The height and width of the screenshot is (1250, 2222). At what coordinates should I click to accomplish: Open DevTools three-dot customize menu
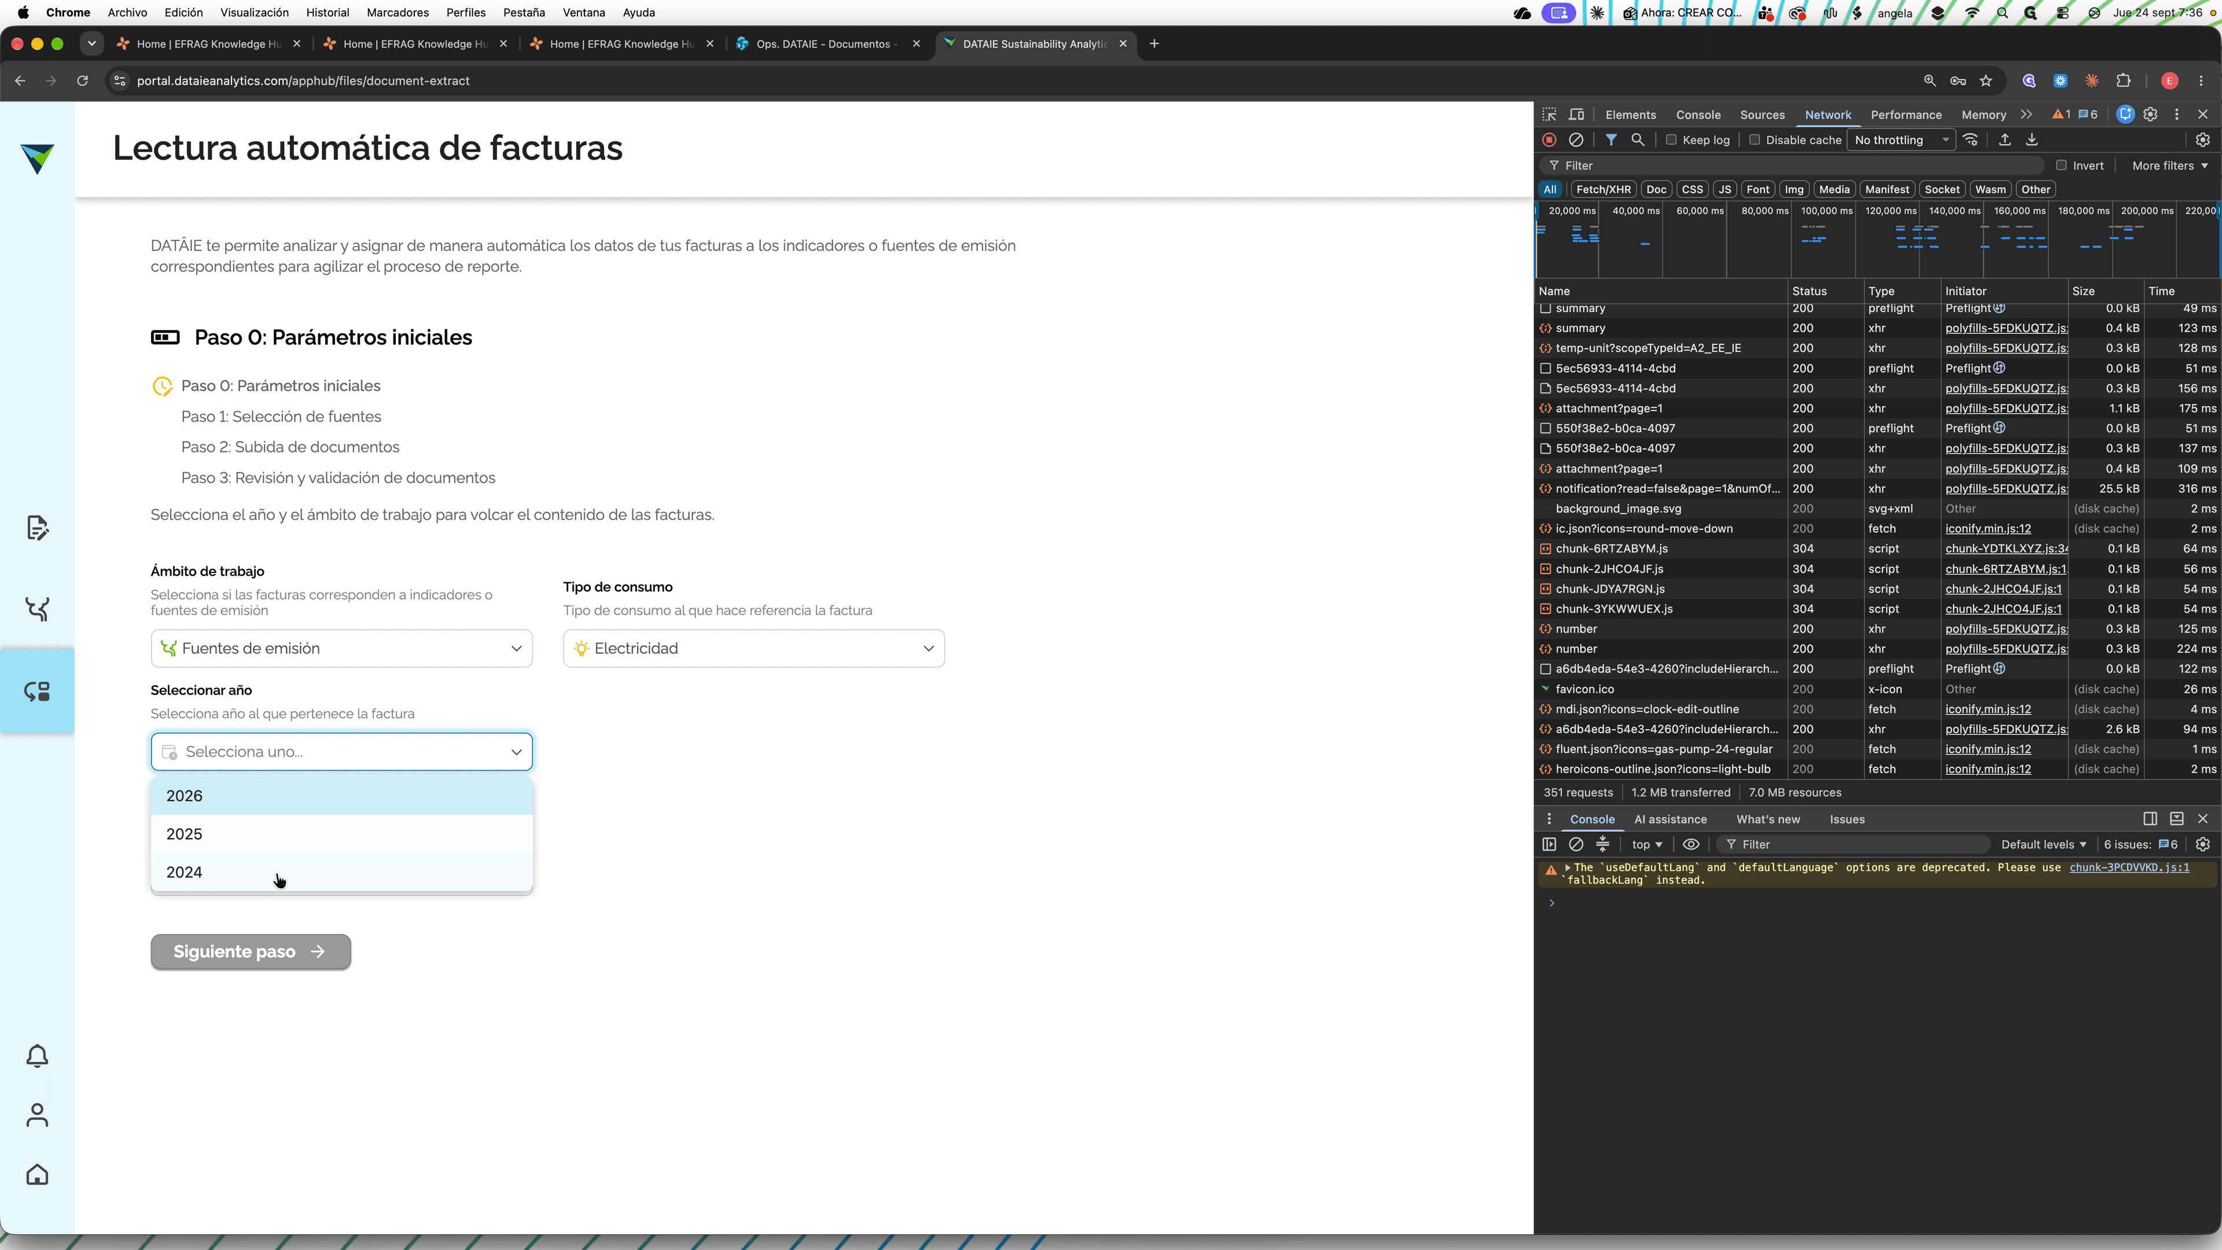(2176, 114)
